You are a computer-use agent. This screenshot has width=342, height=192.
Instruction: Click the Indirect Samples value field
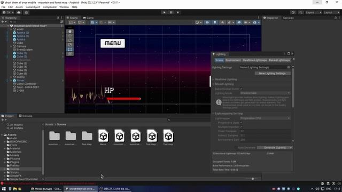point(265,135)
